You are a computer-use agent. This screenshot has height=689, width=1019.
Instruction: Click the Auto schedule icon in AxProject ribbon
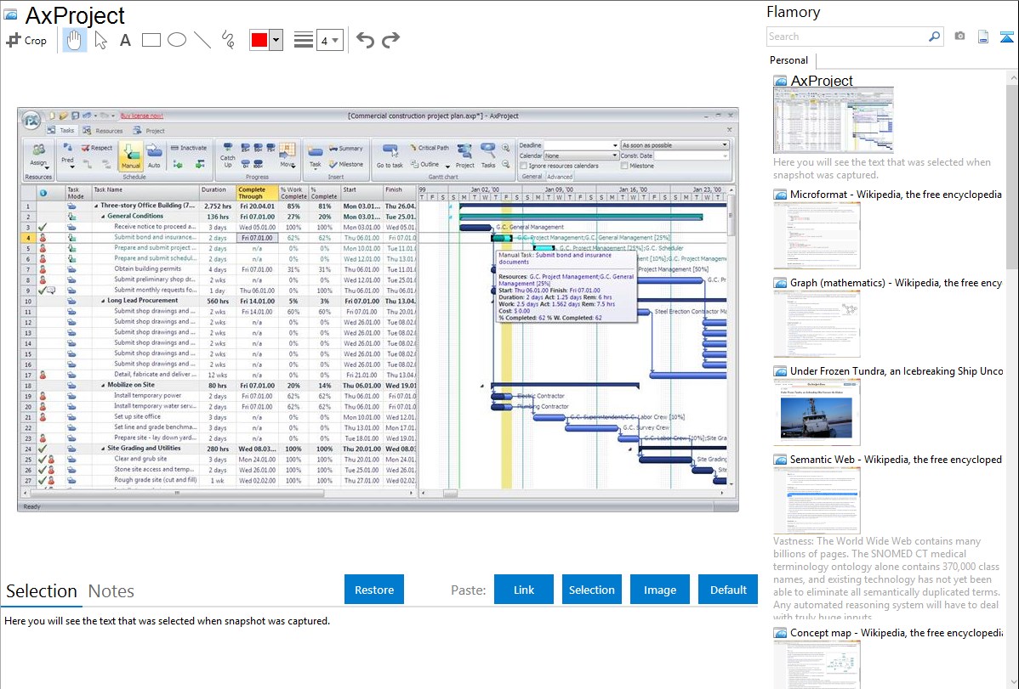point(154,156)
